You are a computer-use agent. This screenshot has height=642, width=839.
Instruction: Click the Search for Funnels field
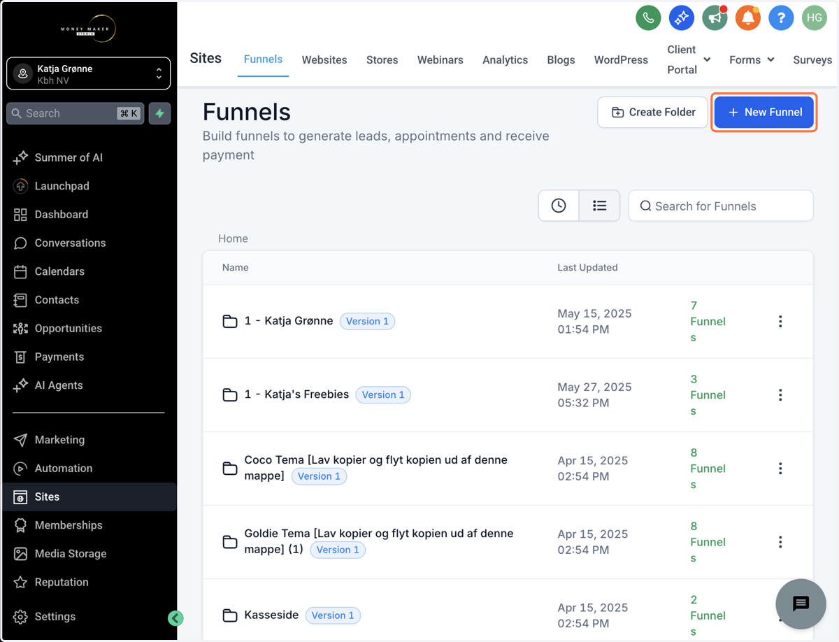721,206
